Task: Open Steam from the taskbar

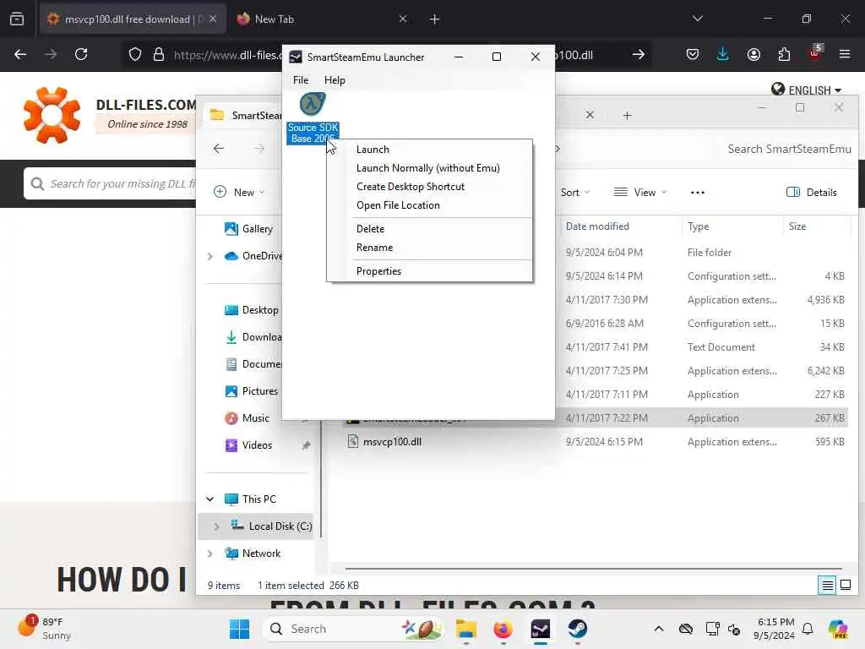Action: (578, 629)
